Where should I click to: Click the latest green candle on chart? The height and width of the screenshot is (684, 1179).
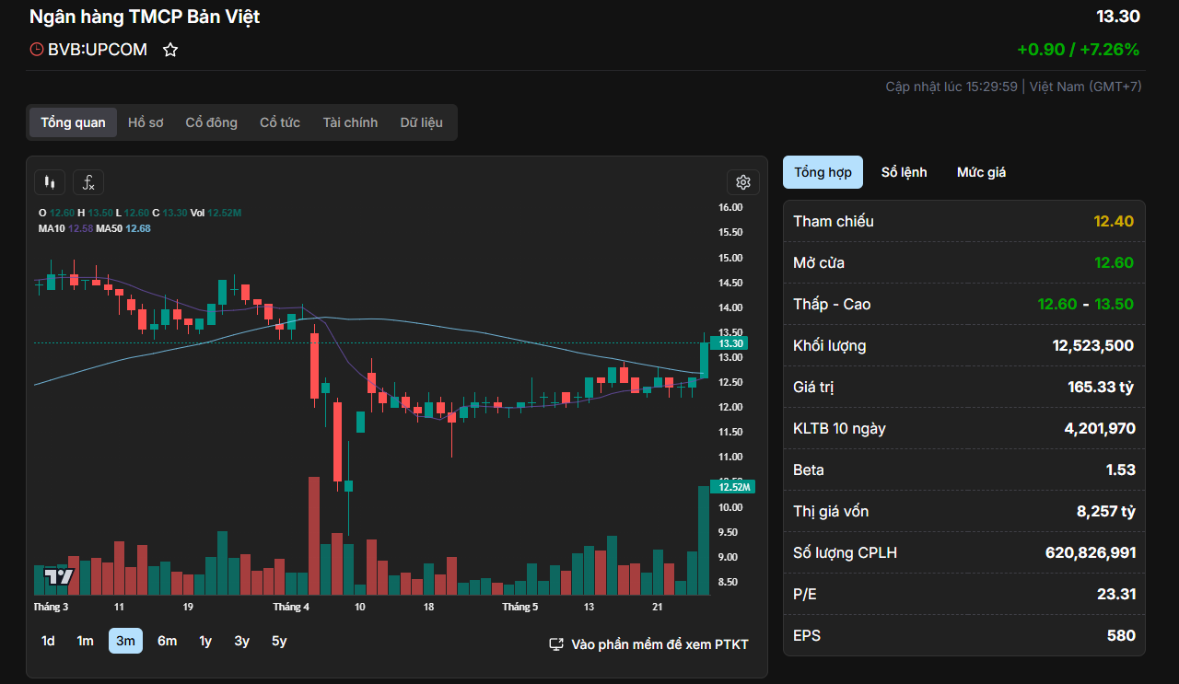pos(705,359)
